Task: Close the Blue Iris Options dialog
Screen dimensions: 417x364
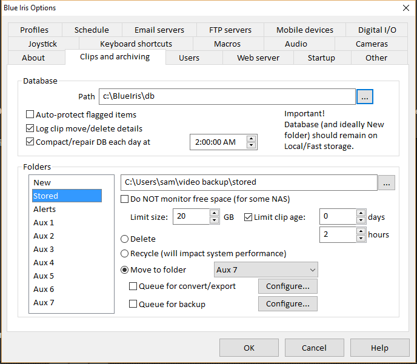Action: pos(406,8)
